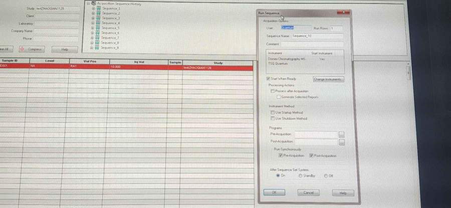
Task: Expand the Sequence_8 node
Action: 92,43
